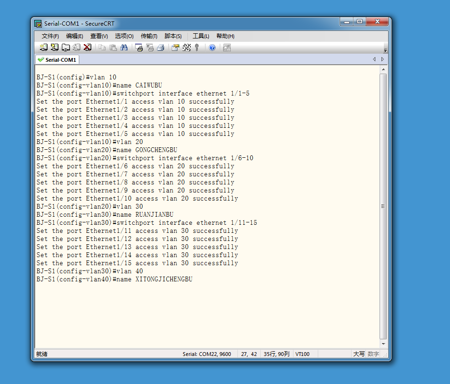Screen dimensions: 450x384
Task: Click 'Serial: COM22, 9600' in status bar
Action: click(206, 354)
